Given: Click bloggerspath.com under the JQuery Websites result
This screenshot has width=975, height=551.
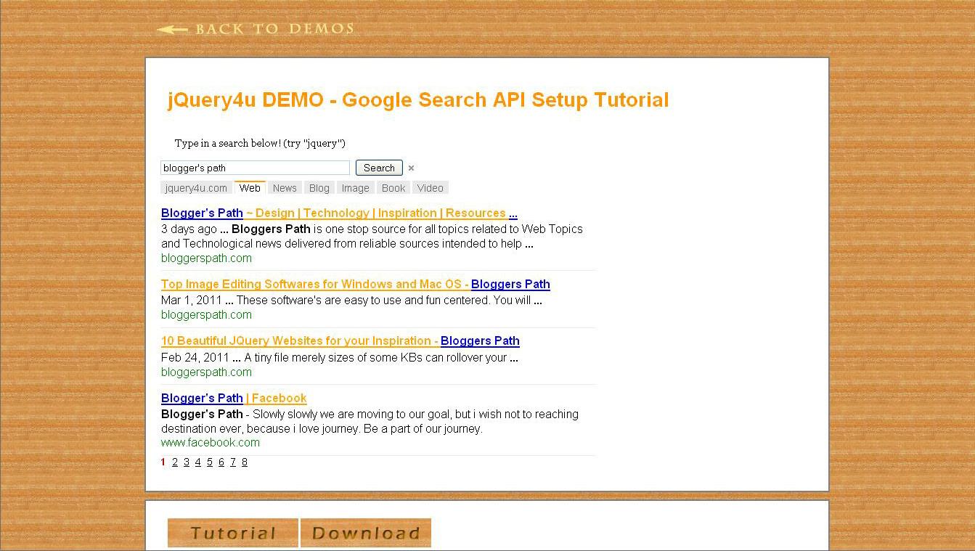Looking at the screenshot, I should click(206, 372).
